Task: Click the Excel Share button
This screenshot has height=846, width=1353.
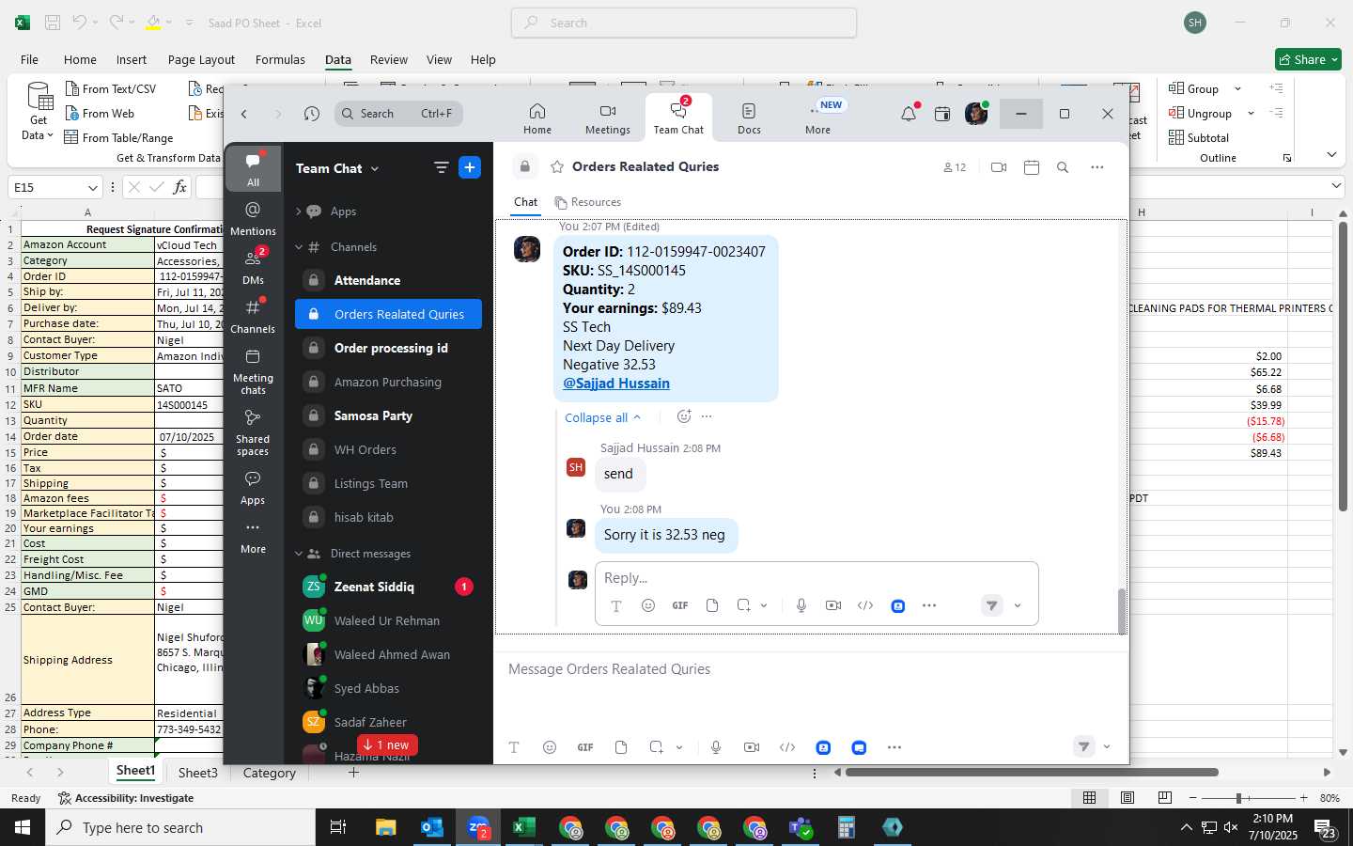Action: [x=1308, y=59]
